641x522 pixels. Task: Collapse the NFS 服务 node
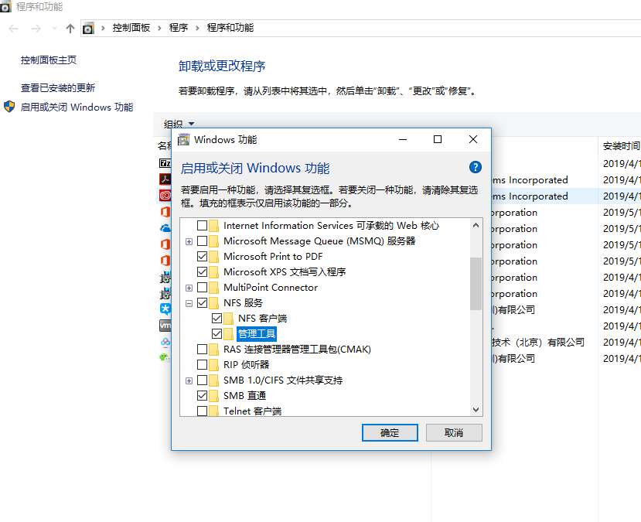click(189, 303)
